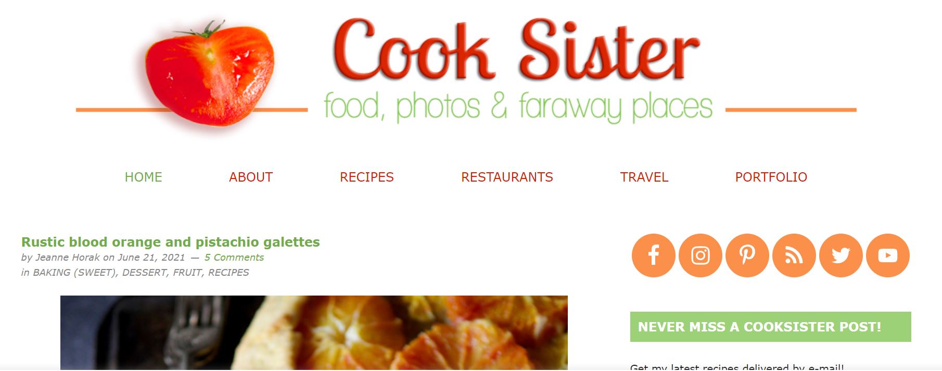This screenshot has height=371, width=942.
Task: Open the PORTFOLIO menu item
Action: pyautogui.click(x=771, y=177)
